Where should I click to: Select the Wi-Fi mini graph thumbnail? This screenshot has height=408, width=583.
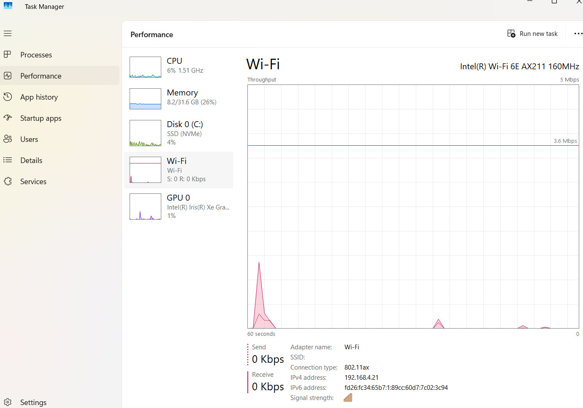pyautogui.click(x=145, y=170)
